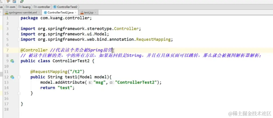Click the "ControllerTest2" string literal on line 13
The image size is (273, 118).
[x=136, y=82]
